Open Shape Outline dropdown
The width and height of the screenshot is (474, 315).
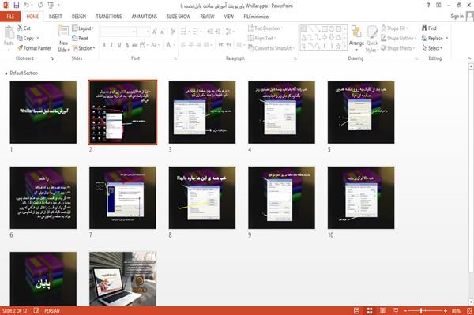[398, 38]
